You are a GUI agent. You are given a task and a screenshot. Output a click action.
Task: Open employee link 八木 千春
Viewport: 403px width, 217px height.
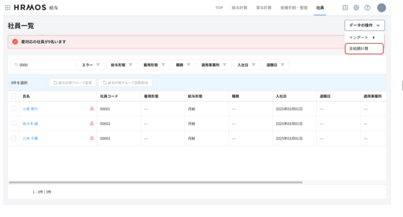(30, 138)
